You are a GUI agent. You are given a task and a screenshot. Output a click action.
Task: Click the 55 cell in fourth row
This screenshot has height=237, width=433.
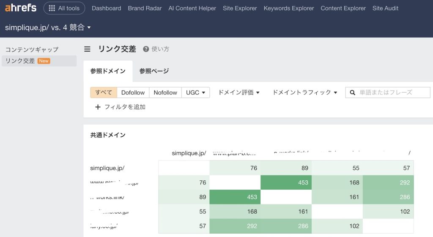click(184, 211)
